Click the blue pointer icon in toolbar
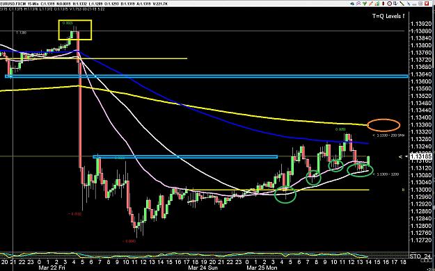435x271 pixels. pos(408,3)
